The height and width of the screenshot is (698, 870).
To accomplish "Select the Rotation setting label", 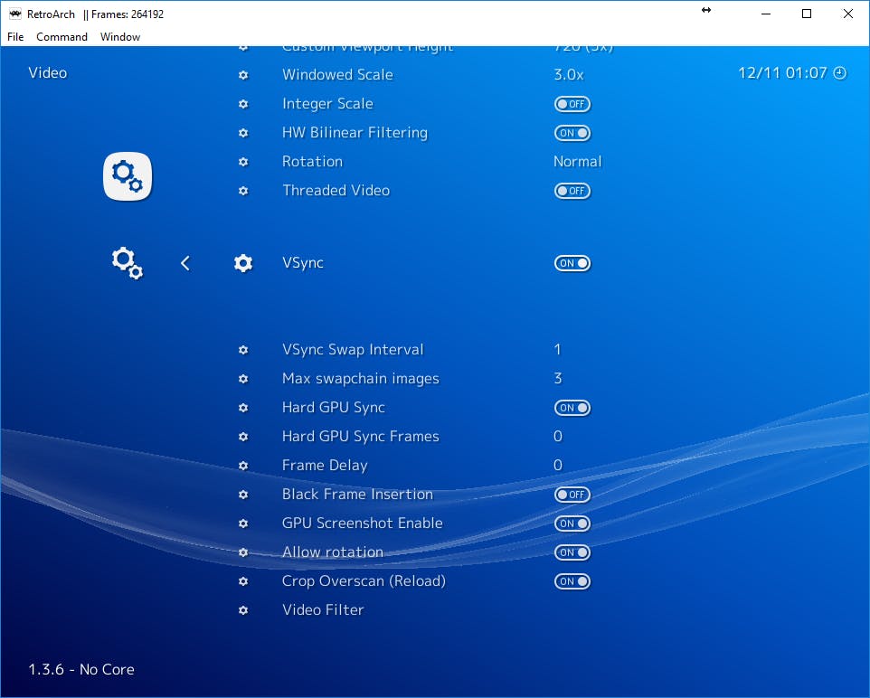I will pyautogui.click(x=312, y=162).
